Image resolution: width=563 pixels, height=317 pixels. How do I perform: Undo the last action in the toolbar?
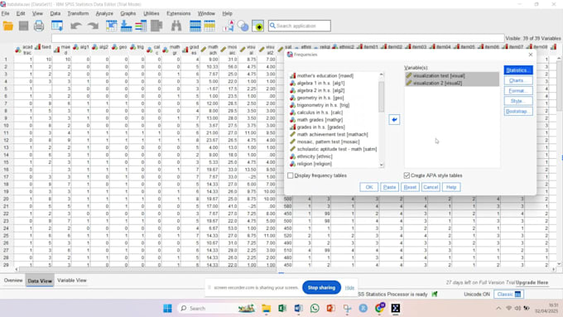click(x=76, y=26)
